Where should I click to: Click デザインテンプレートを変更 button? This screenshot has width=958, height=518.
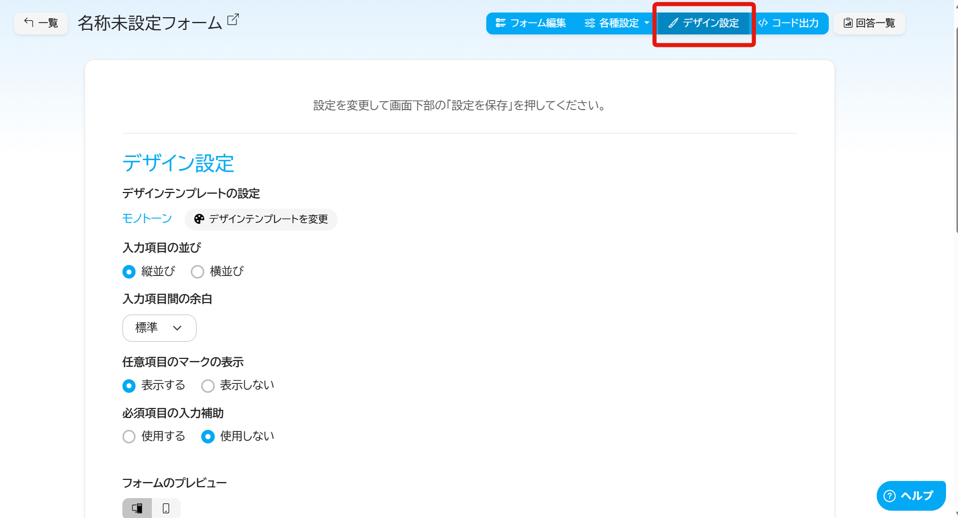(261, 219)
